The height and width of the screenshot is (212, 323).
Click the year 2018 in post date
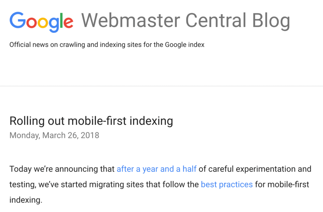pos(90,135)
